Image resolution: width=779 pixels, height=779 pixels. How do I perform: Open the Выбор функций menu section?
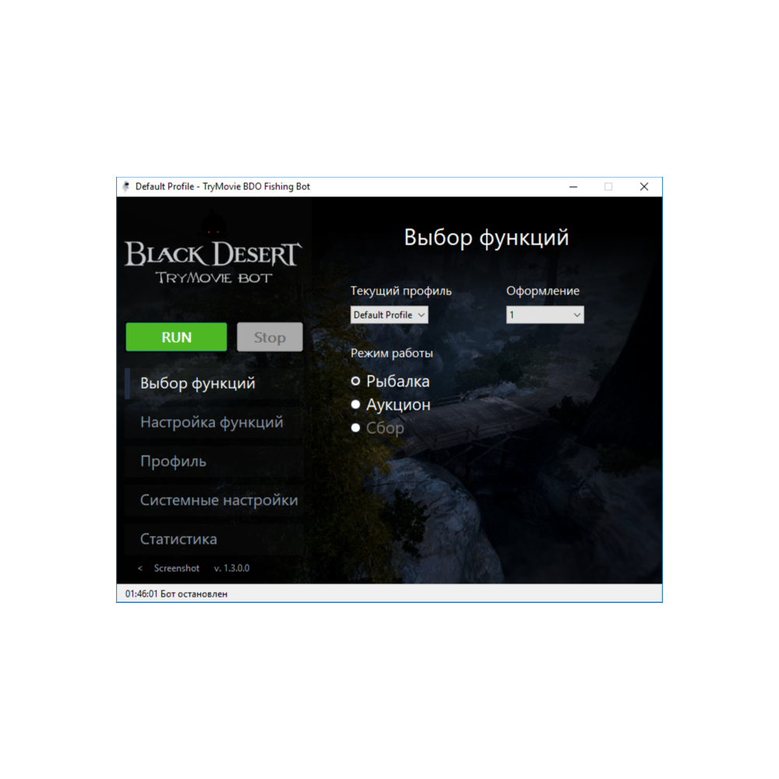[214, 383]
